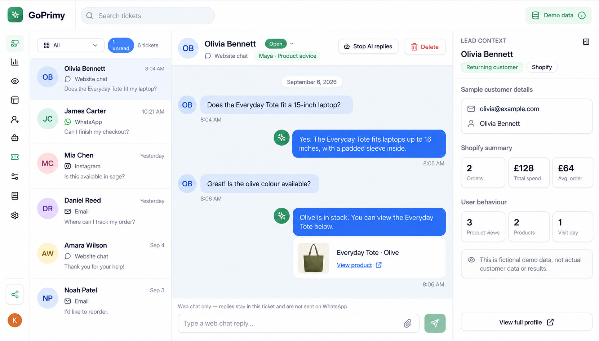
Task: Open the add-contact person icon
Action: [x=15, y=119]
